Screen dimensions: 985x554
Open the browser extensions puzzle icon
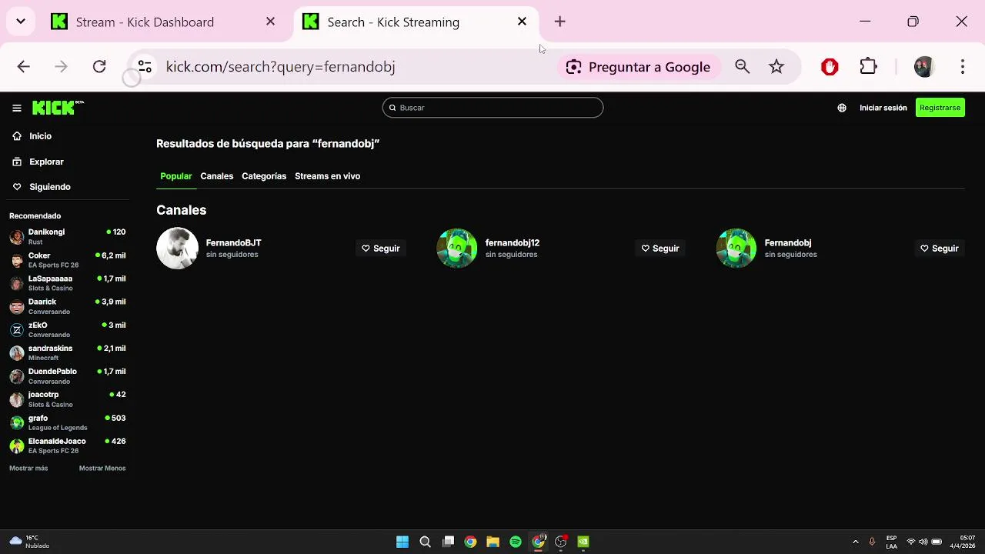tap(868, 67)
